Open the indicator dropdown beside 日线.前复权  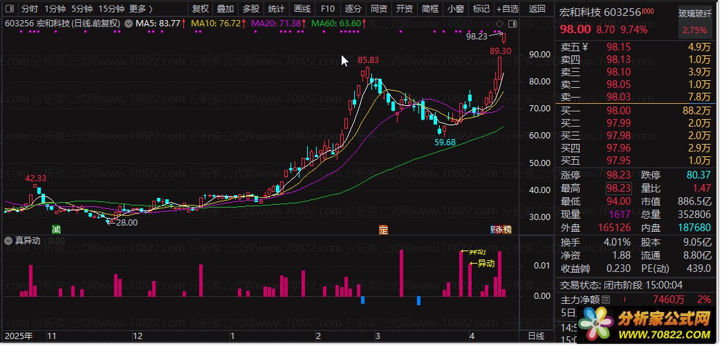pos(129,23)
